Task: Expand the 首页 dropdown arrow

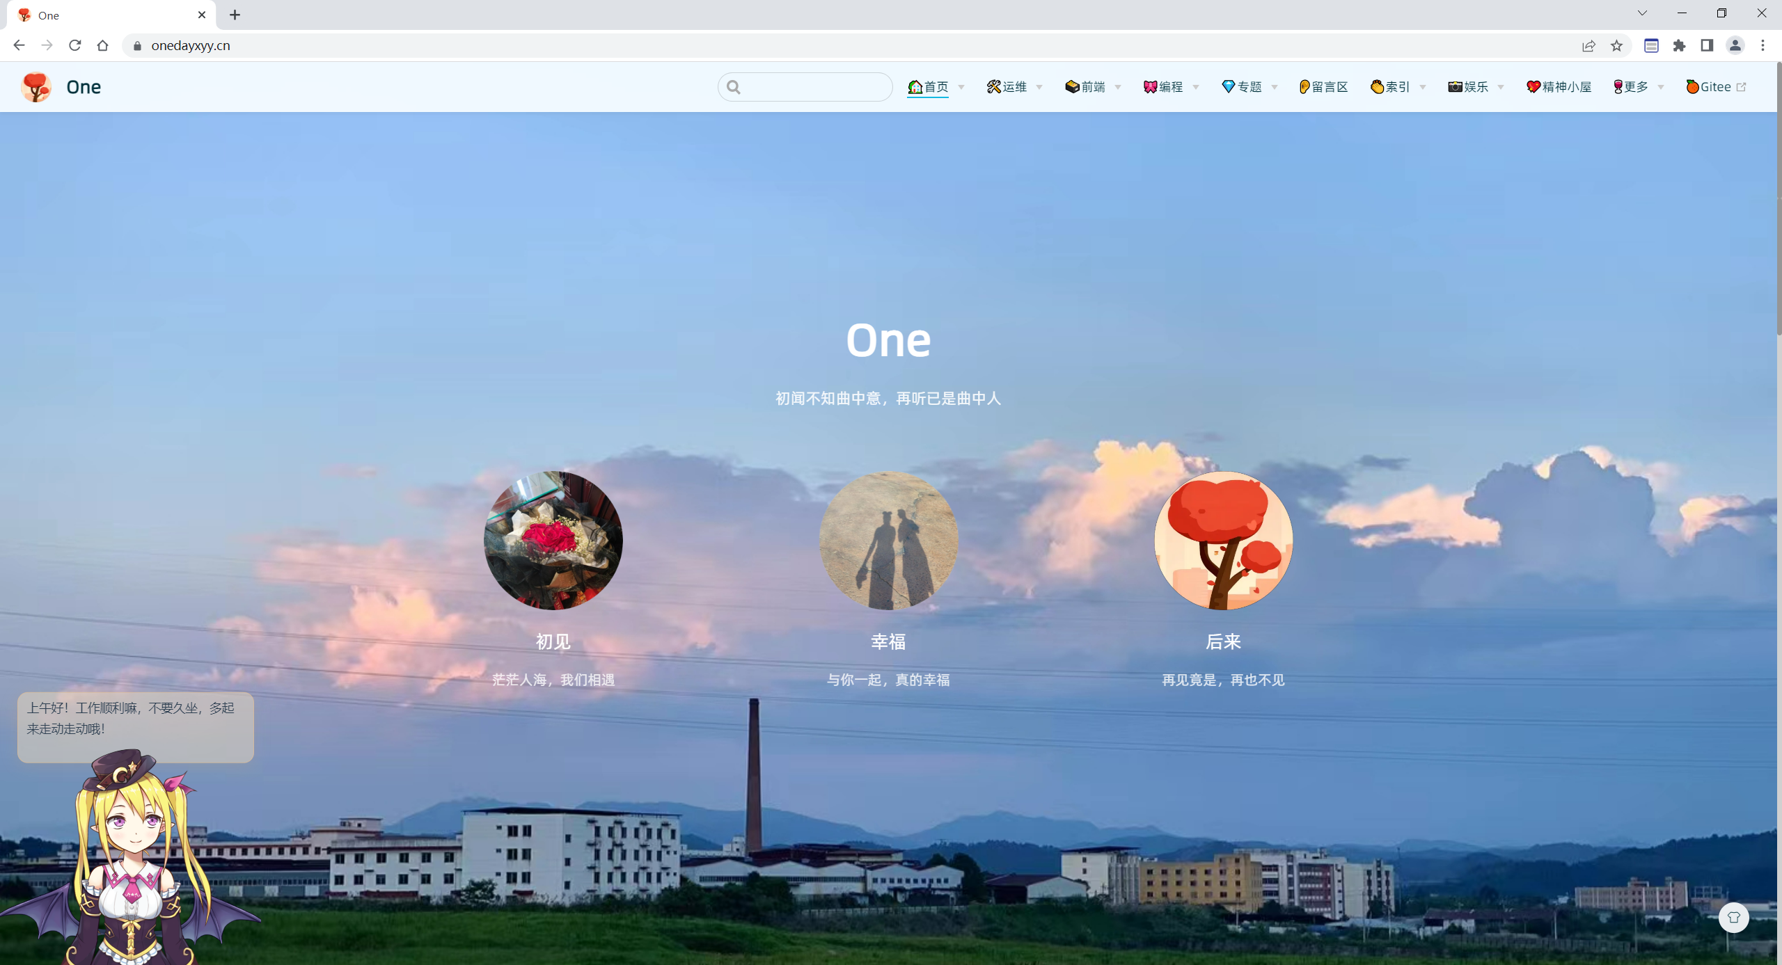Action: click(x=961, y=88)
